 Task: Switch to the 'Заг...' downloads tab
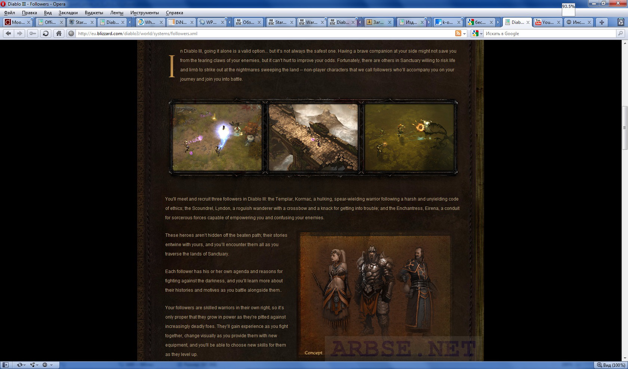tap(378, 22)
